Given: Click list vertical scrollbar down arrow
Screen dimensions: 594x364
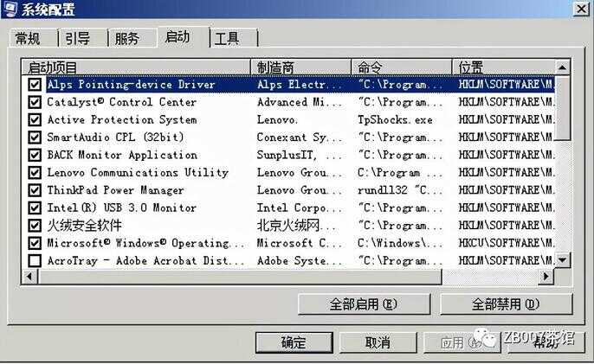Looking at the screenshot, I should point(563,260).
